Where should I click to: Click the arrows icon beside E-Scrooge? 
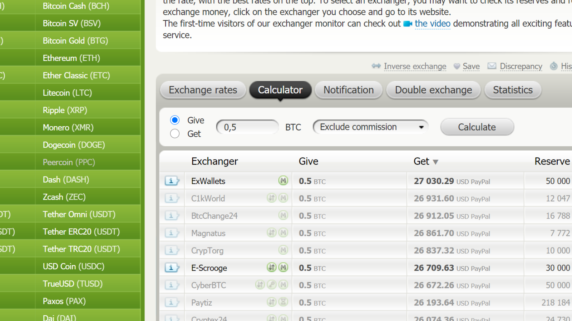point(272,267)
